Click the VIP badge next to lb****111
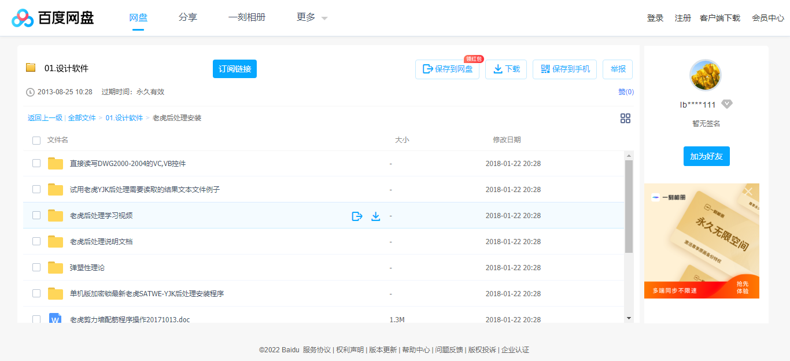 tap(727, 104)
